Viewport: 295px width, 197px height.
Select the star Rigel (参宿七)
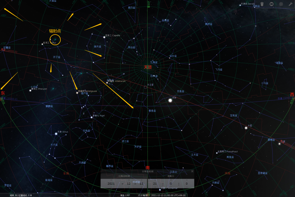point(92,117)
